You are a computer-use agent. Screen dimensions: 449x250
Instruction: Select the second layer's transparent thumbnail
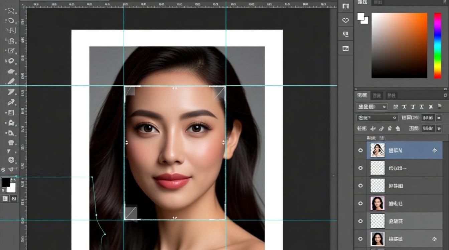[x=378, y=168]
